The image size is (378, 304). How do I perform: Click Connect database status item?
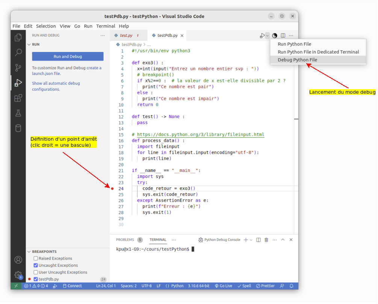[x=72, y=286]
